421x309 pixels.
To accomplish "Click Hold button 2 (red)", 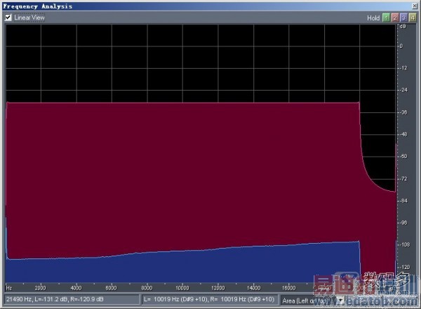I will [394, 18].
